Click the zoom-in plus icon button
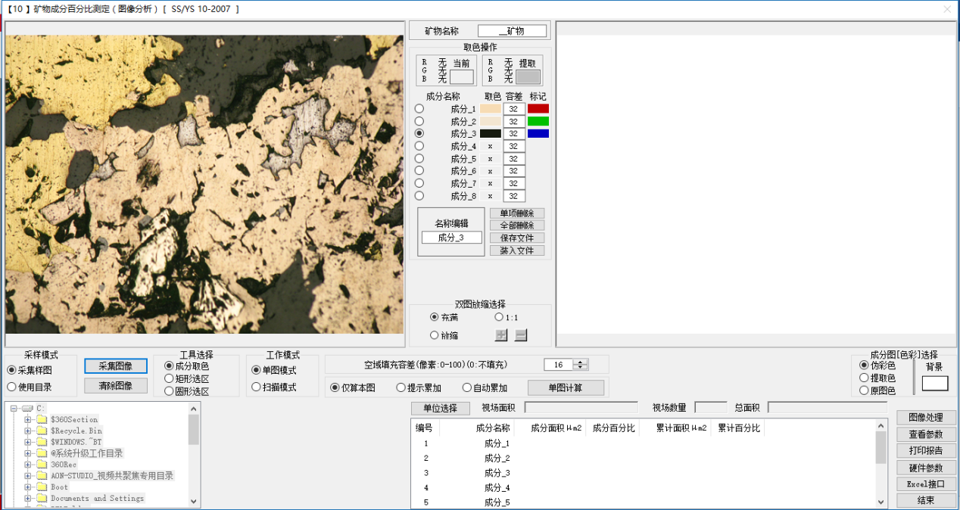Viewport: 960px width, 510px height. 501,335
